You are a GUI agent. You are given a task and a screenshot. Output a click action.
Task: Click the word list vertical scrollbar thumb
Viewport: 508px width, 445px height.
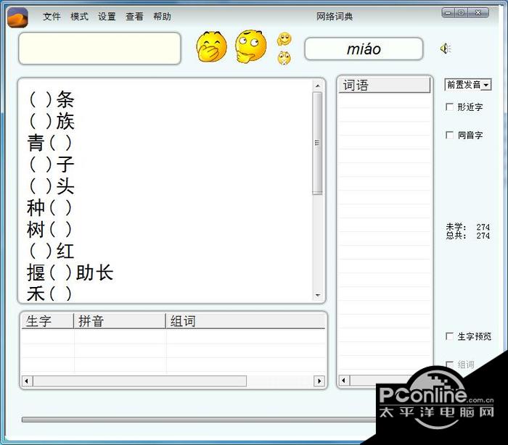318,143
